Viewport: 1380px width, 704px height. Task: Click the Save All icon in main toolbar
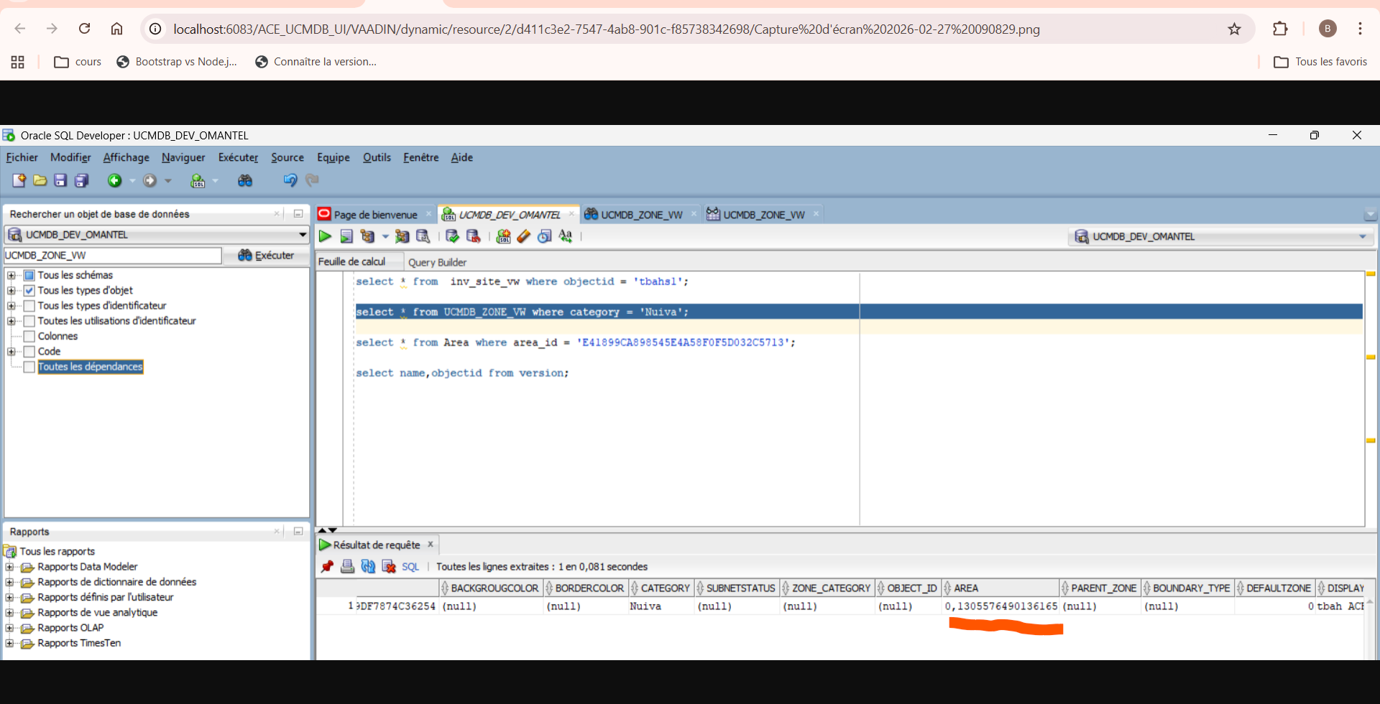point(82,181)
